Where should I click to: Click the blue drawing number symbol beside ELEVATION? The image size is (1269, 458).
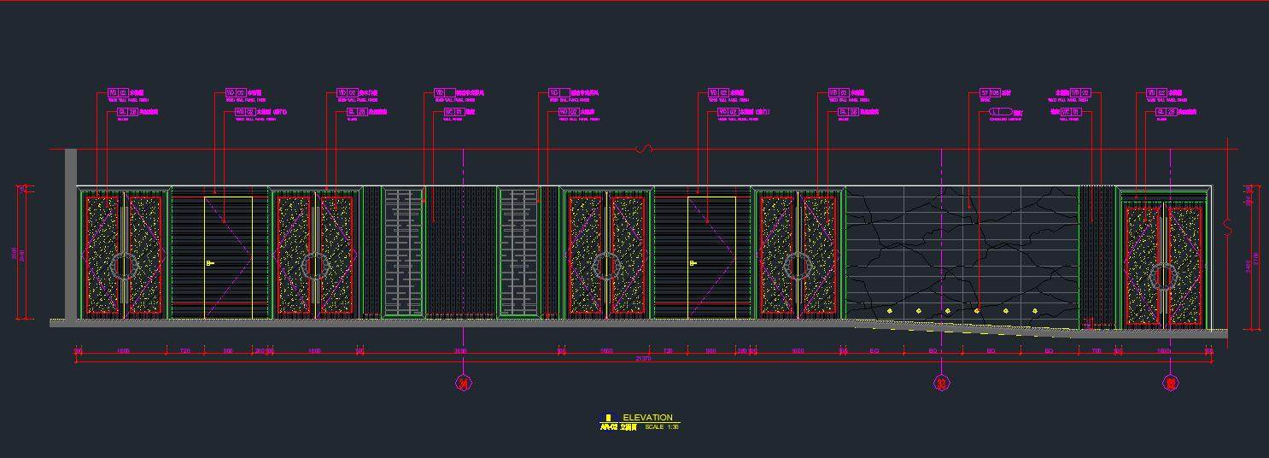click(x=608, y=418)
